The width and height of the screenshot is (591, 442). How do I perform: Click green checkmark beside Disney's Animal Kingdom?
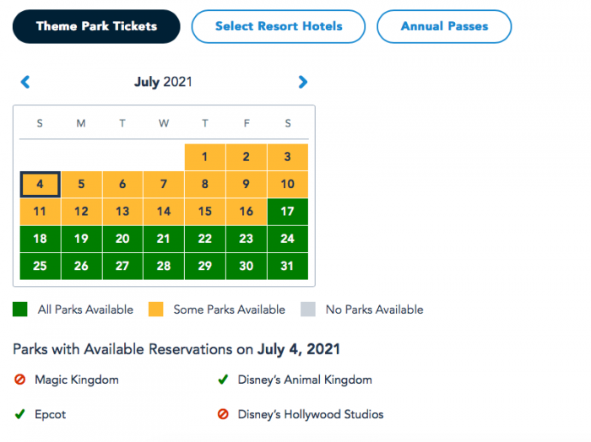223,380
